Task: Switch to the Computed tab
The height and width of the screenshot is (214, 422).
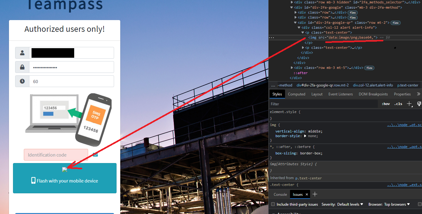Action: click(296, 94)
